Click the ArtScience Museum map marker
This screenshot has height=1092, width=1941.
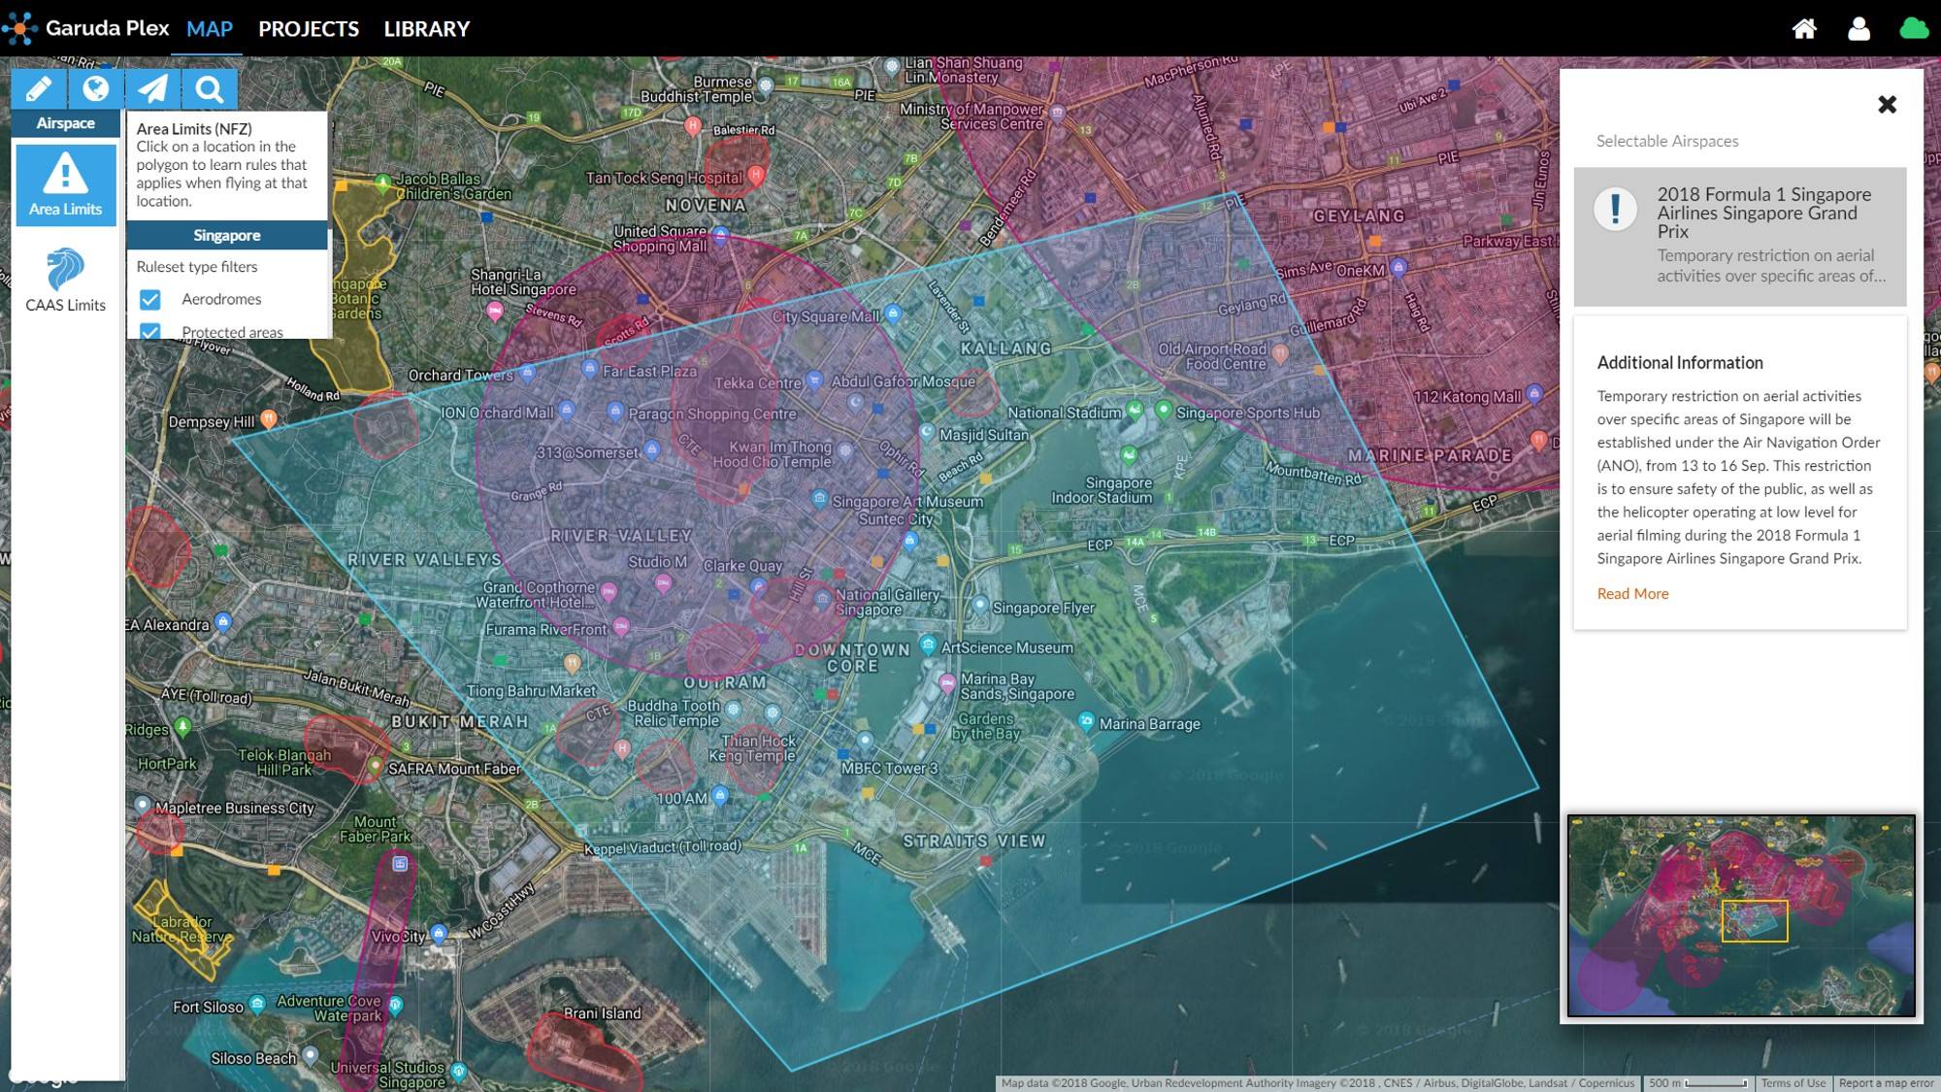929,645
